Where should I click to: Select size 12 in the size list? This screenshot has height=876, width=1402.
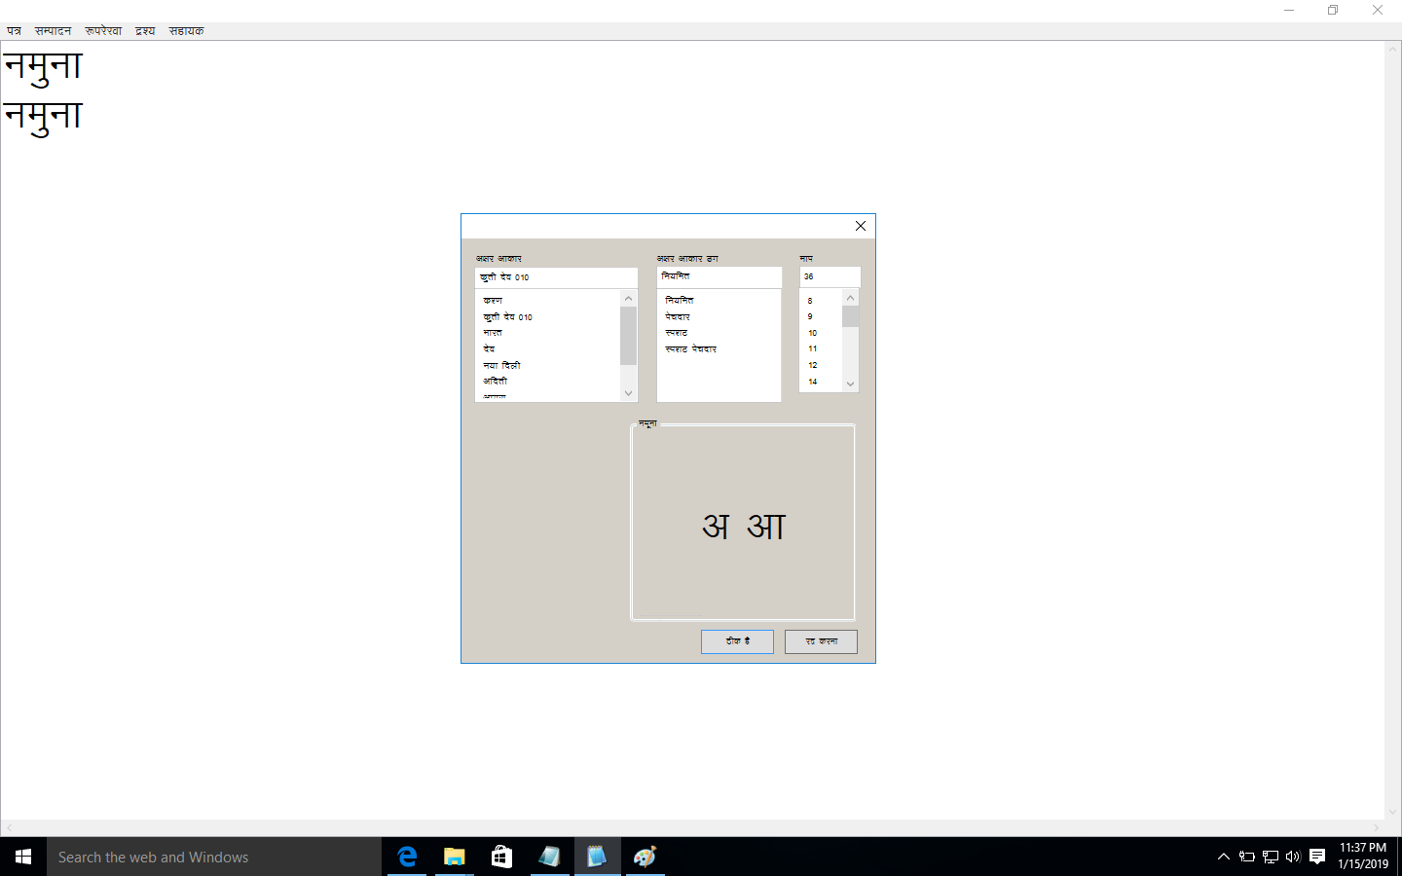click(813, 365)
